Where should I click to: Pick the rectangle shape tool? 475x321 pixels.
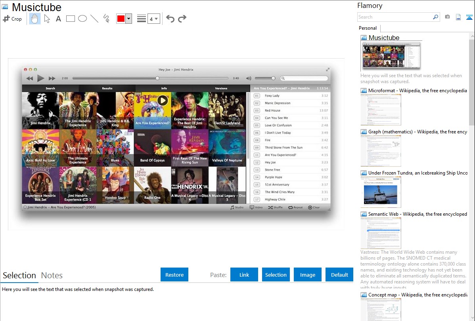pos(71,19)
